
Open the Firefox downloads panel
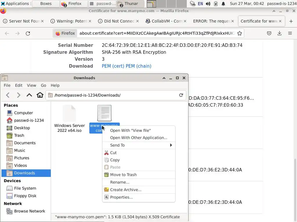click(x=279, y=34)
